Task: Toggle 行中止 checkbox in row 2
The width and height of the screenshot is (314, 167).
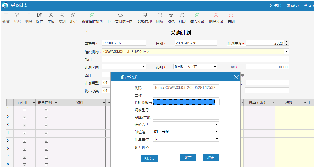Action: [x=24, y=117]
